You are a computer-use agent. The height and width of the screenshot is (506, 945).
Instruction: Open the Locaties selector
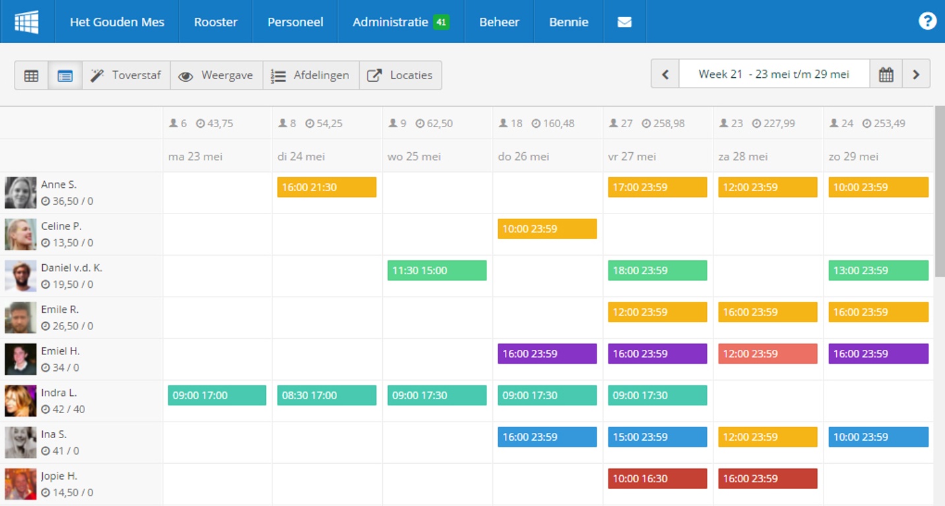(401, 75)
